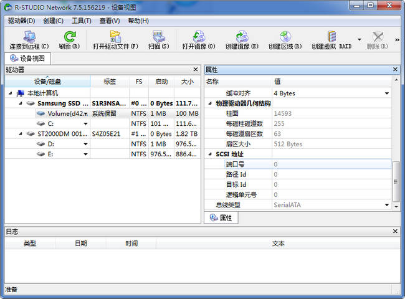Click Create Region (创建区域) toolbar icon

[285, 37]
